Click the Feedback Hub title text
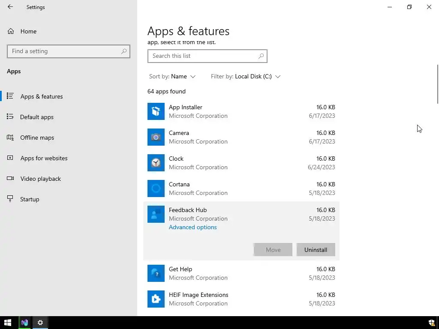The height and width of the screenshot is (329, 439). 188,210
